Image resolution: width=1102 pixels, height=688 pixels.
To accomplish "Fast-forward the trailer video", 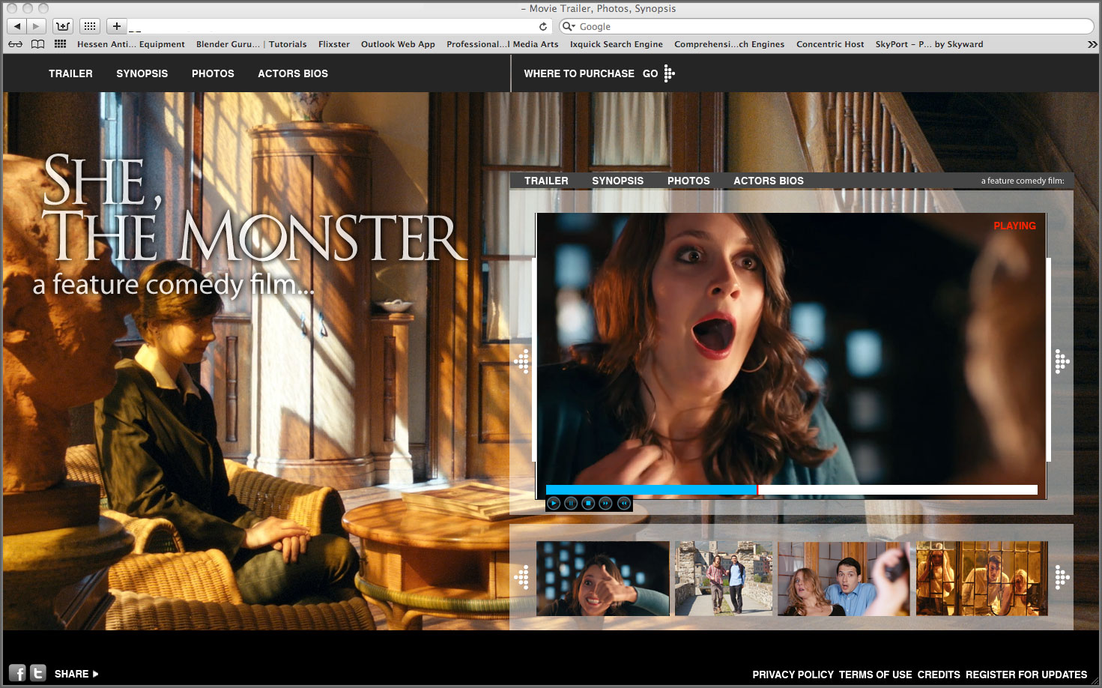I will click(605, 503).
